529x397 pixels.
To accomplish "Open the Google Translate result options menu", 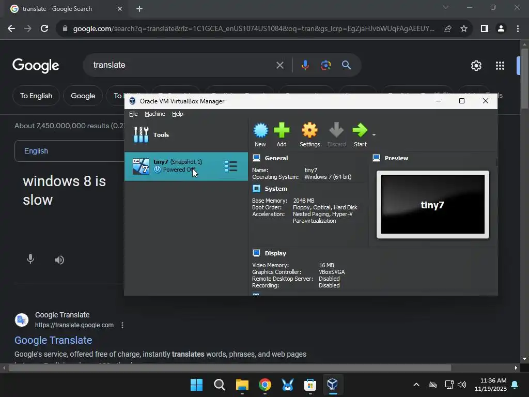I will click(122, 325).
